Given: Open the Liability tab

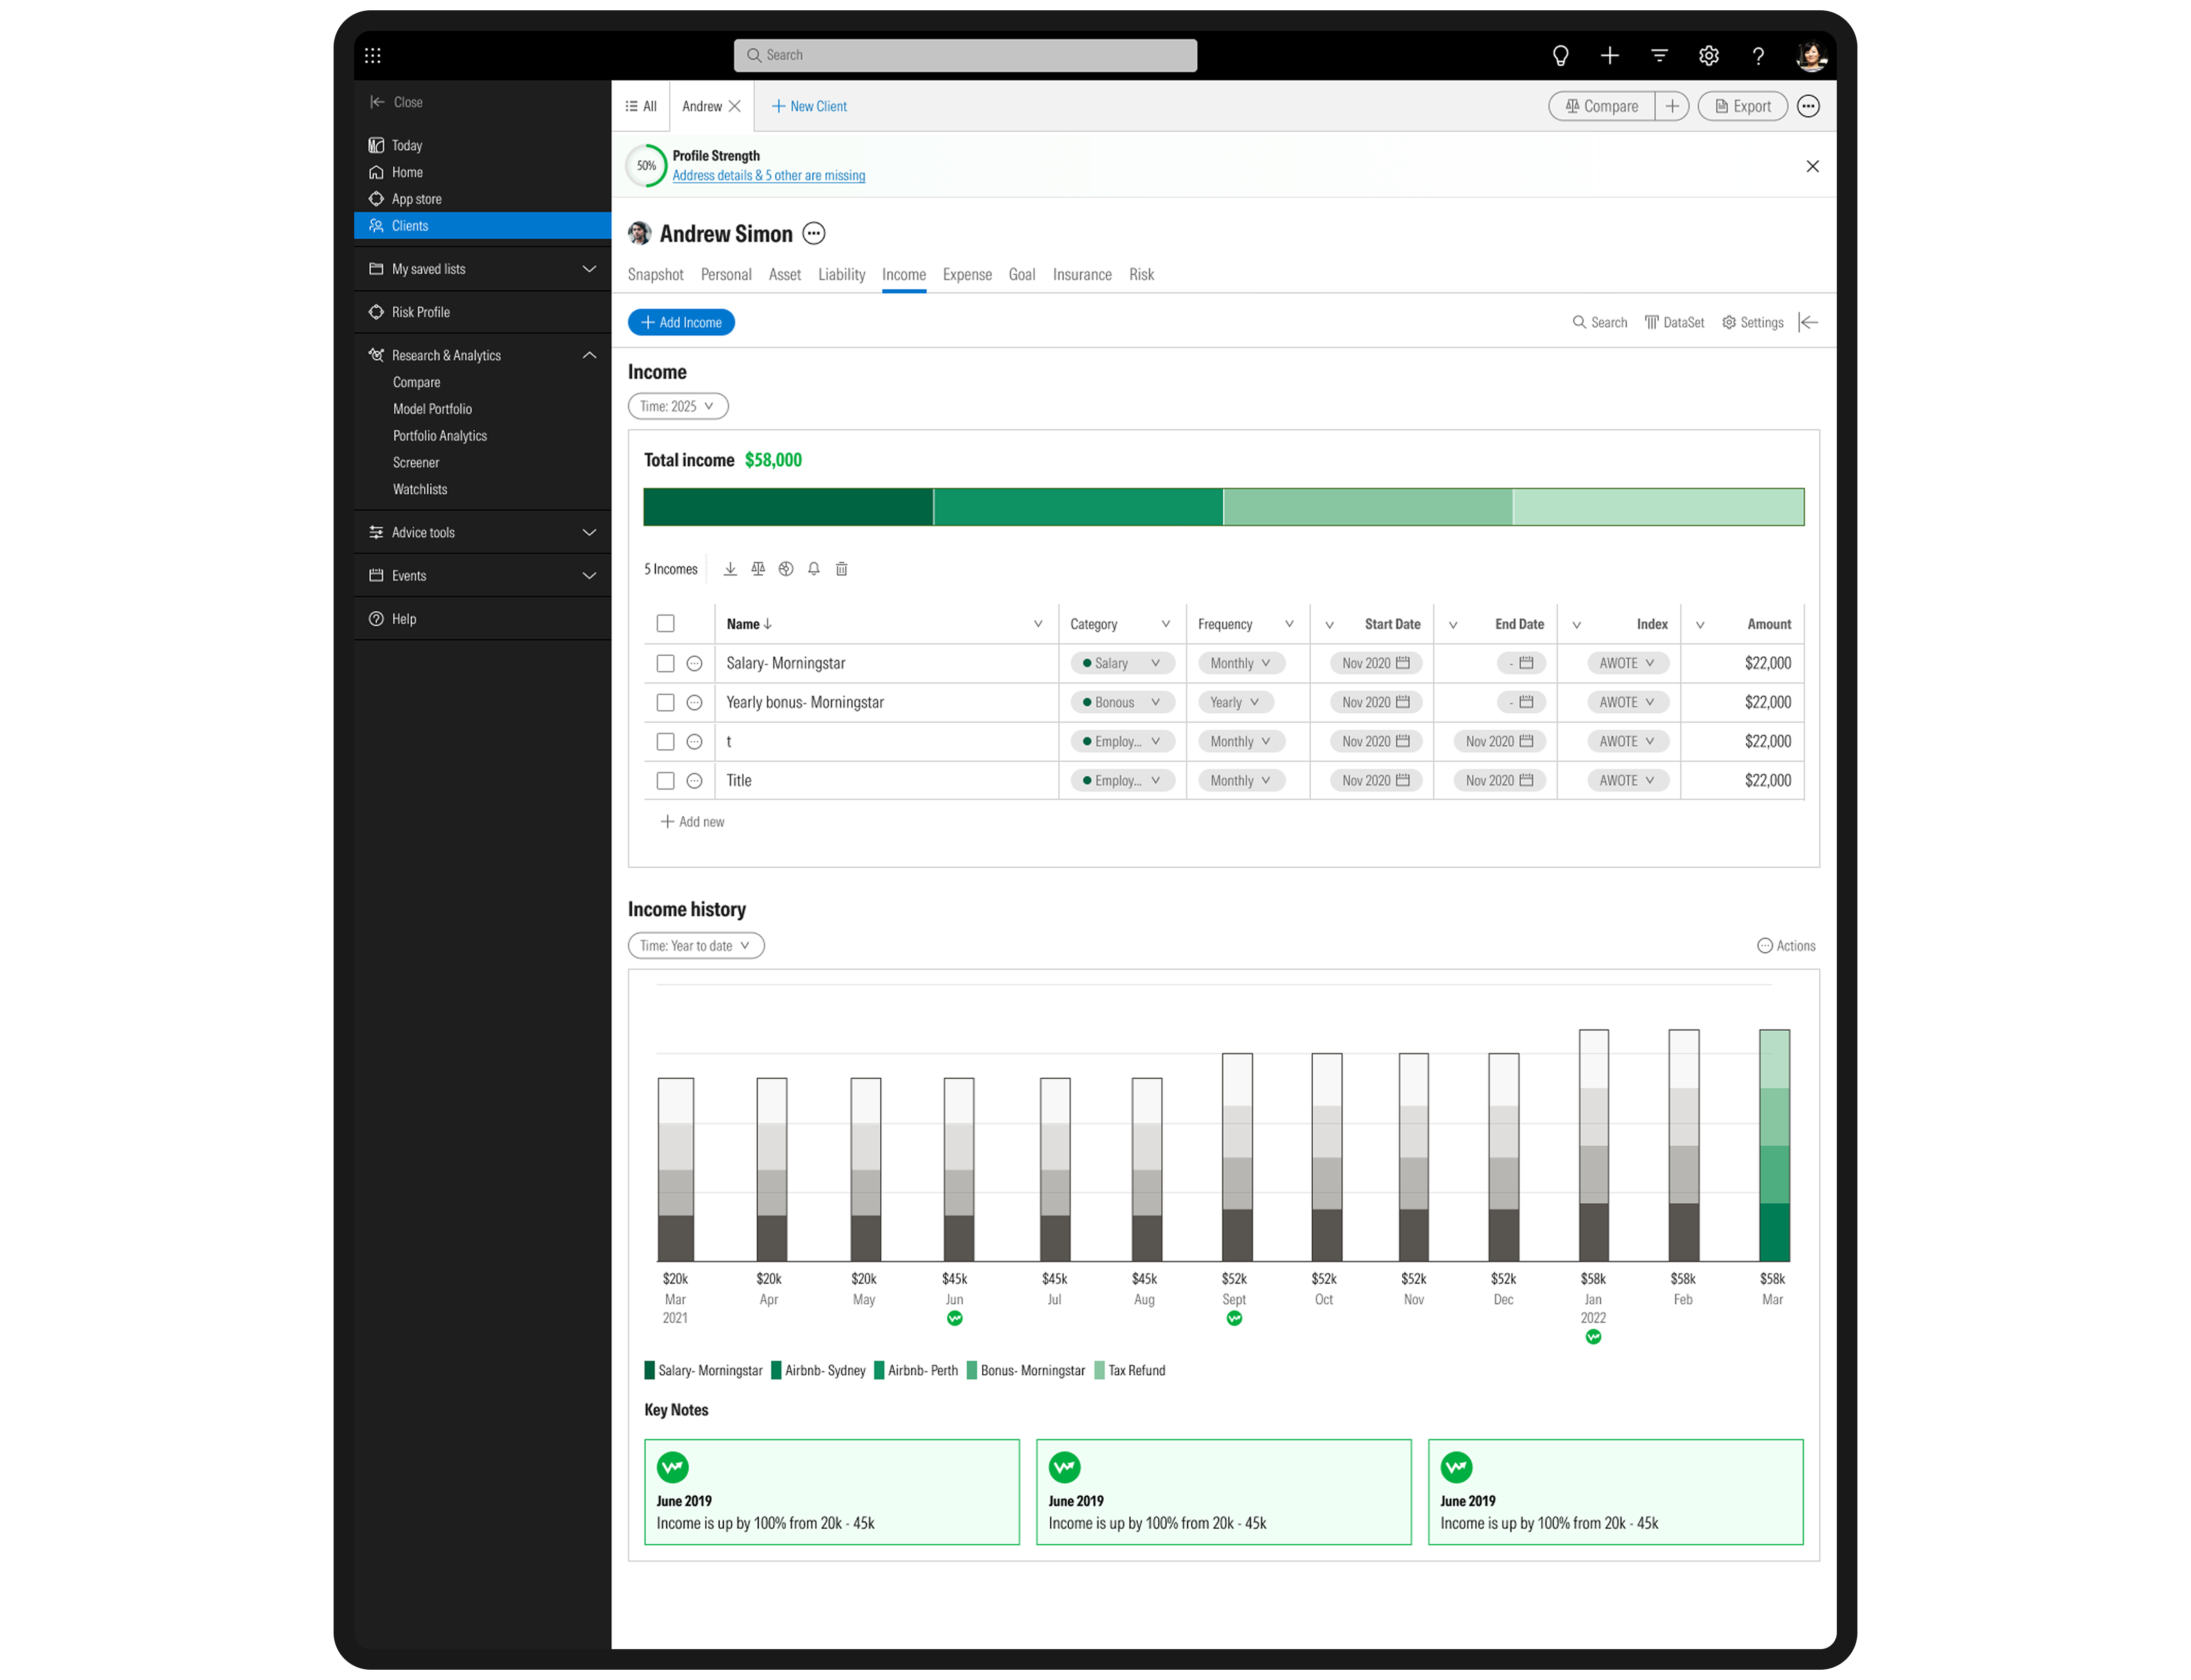Looking at the screenshot, I should click(841, 275).
